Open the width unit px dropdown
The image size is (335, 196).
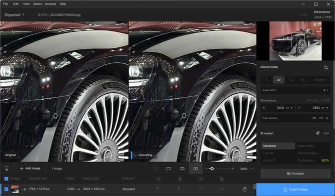289,108
